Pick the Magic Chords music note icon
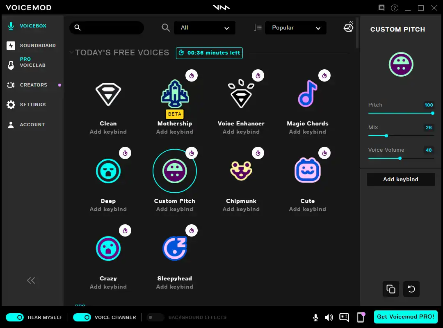This screenshot has width=443, height=328. (x=308, y=93)
